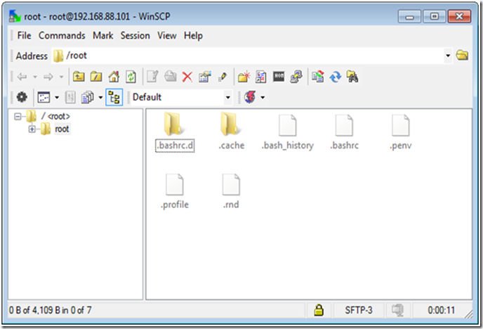
Task: Collapse the / <root> tree node
Action: pos(18,116)
